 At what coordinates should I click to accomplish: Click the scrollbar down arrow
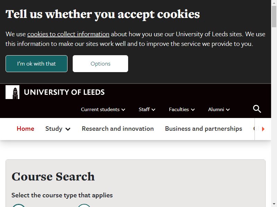(274, 204)
